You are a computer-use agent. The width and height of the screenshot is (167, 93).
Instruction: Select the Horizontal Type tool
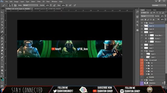click(x=2, y=60)
